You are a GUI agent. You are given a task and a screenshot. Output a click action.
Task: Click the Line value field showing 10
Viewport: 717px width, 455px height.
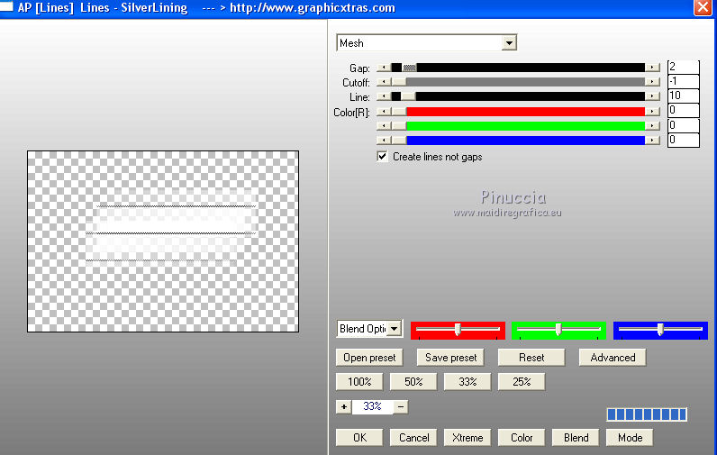point(683,96)
